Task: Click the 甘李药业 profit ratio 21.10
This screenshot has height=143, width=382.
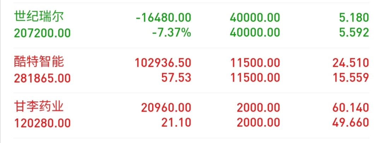Action: coord(176,123)
